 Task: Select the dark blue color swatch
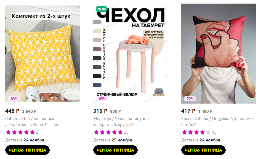click(98, 85)
